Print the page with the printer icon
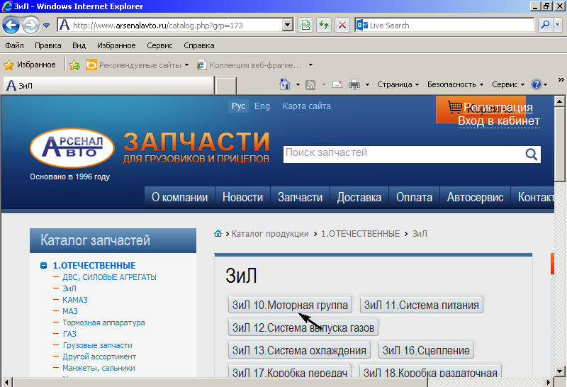567x387 pixels. coord(354,84)
